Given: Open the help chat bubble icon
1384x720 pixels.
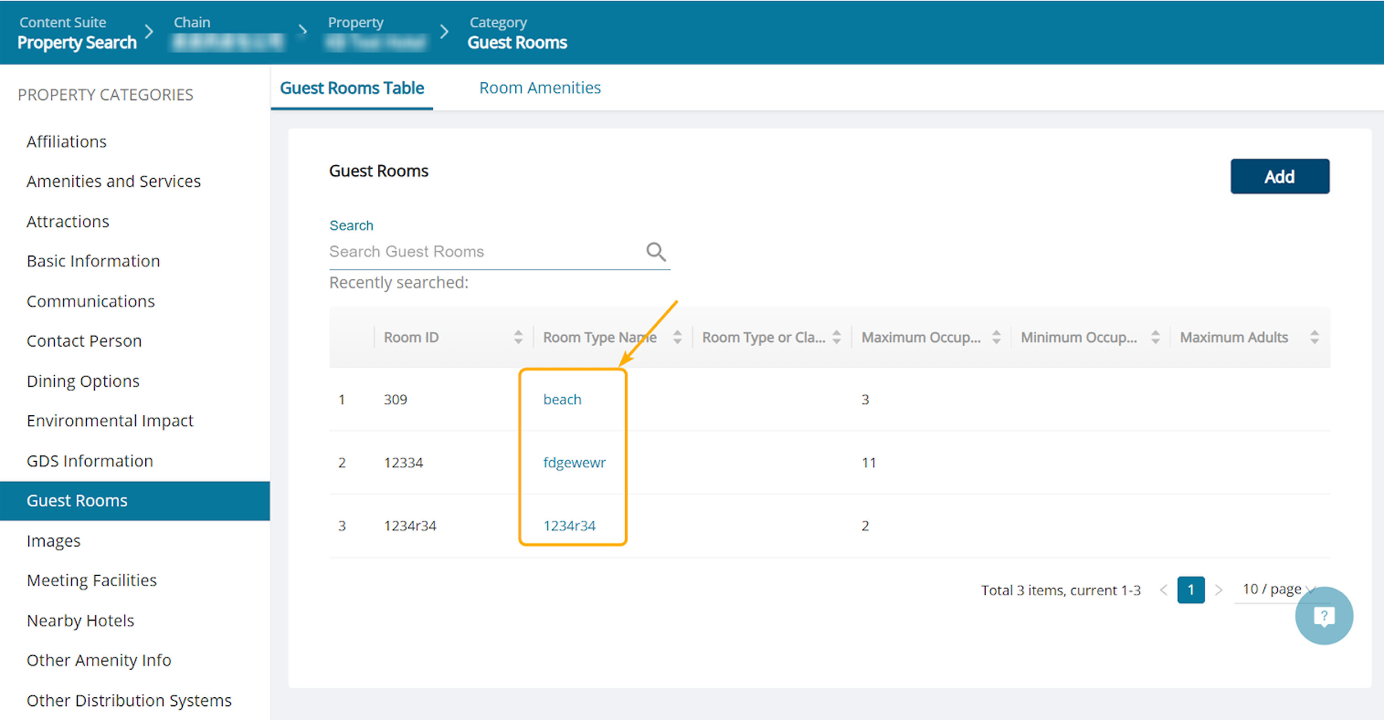Looking at the screenshot, I should 1323,616.
